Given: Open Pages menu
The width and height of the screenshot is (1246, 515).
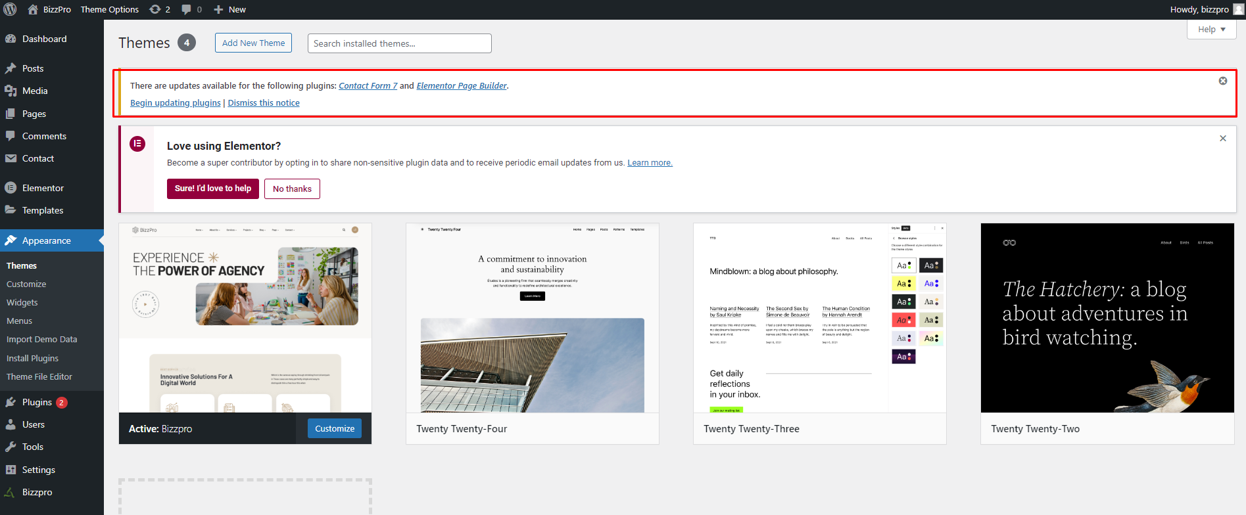Looking at the screenshot, I should point(52,114).
